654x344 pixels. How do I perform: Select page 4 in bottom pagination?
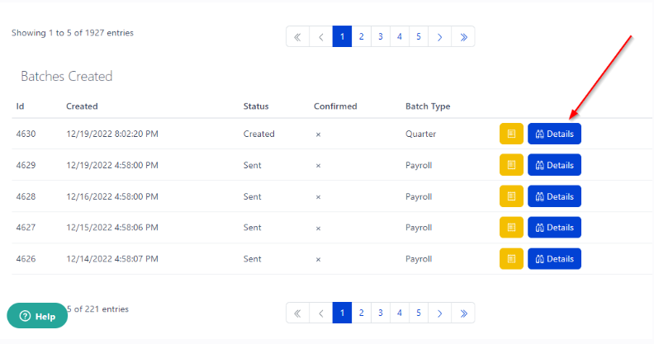400,313
